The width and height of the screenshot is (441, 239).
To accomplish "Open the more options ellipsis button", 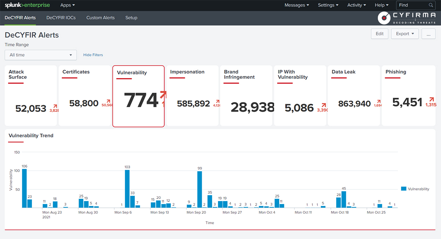I will [429, 33].
